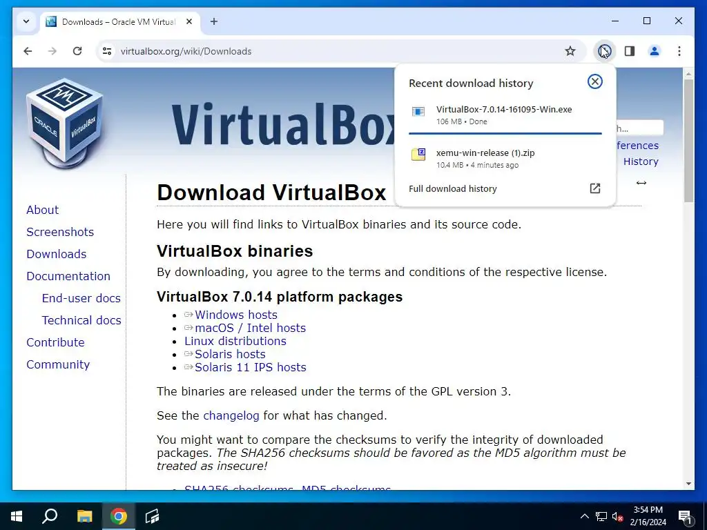Open taskbar search magnifier
The height and width of the screenshot is (530, 707).
click(50, 516)
